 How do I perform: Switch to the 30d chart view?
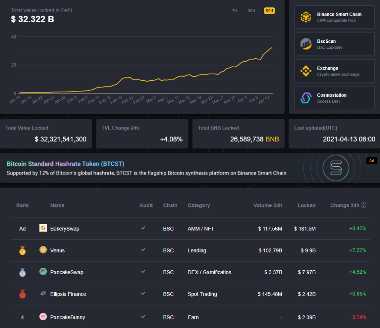(251, 11)
